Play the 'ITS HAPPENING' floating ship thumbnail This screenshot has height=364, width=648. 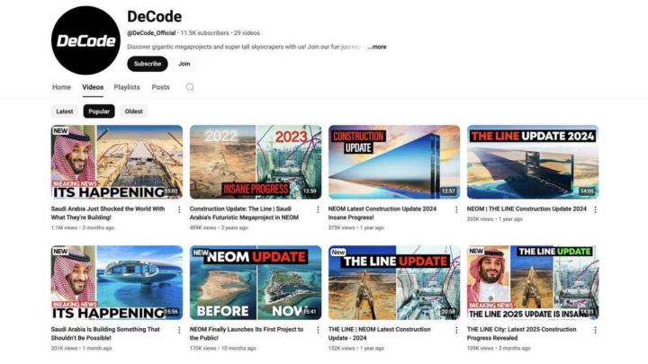click(117, 283)
